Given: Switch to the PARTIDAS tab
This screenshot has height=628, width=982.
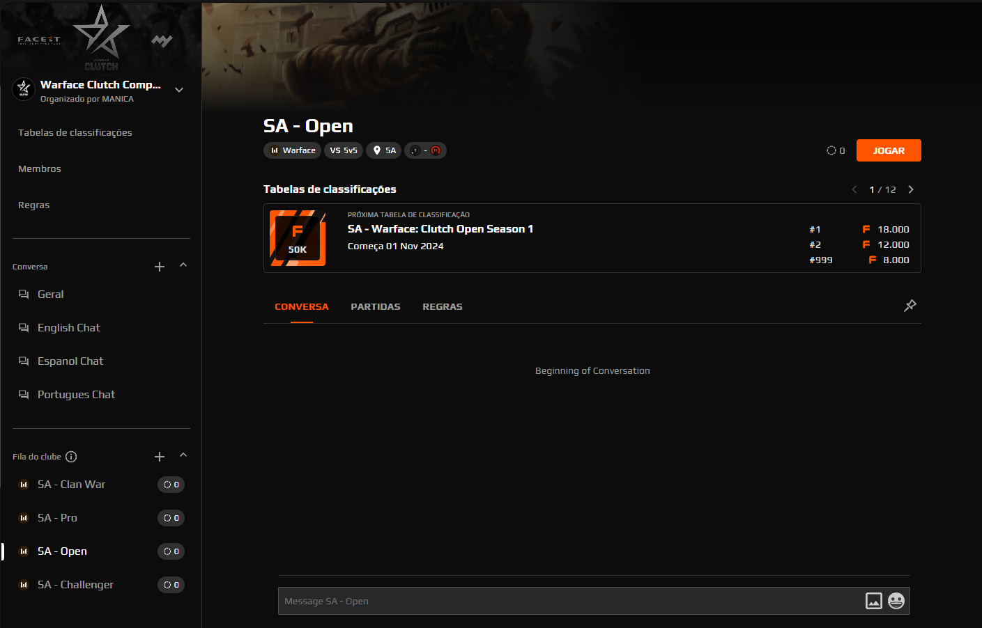Looking at the screenshot, I should coord(375,306).
